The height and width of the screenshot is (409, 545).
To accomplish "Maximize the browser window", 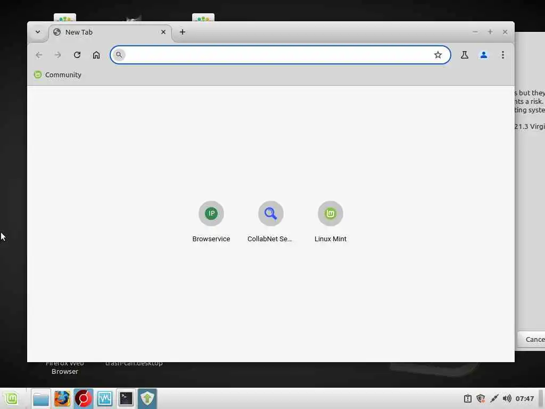I will pyautogui.click(x=490, y=32).
